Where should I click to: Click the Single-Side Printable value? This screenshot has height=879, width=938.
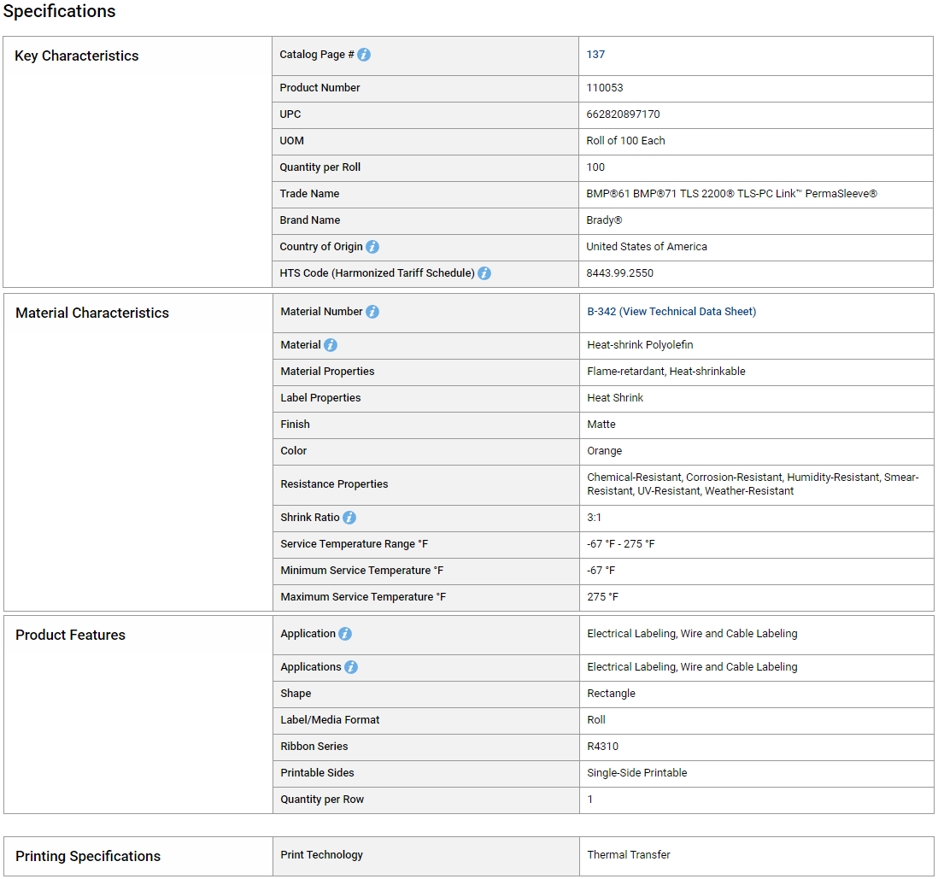(x=636, y=773)
